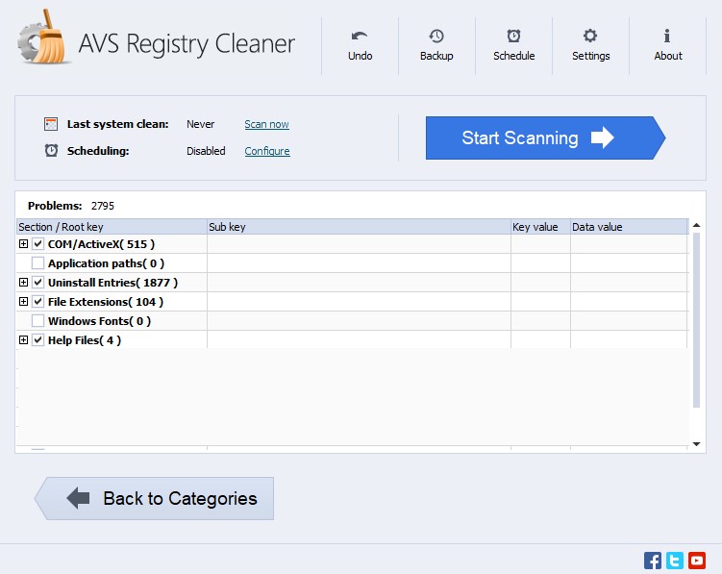Go Back to Categories
Viewport: 722px width, 574px height.
(154, 498)
